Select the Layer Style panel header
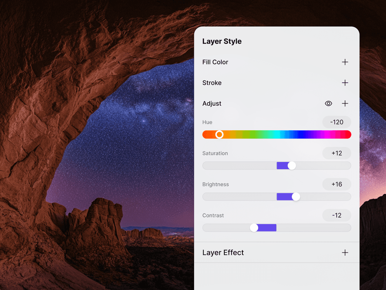This screenshot has height=290, width=386. pyautogui.click(x=222, y=41)
